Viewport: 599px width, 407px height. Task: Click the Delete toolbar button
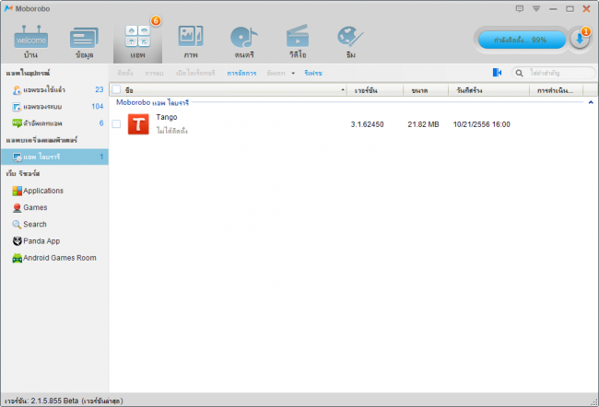point(154,73)
